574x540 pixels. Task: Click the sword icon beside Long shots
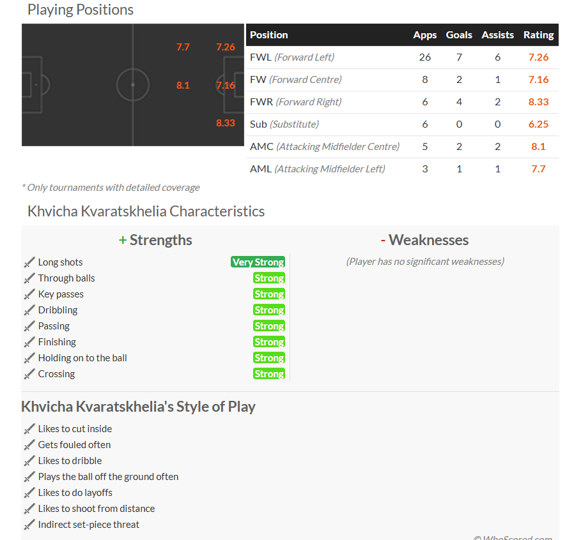tap(29, 262)
